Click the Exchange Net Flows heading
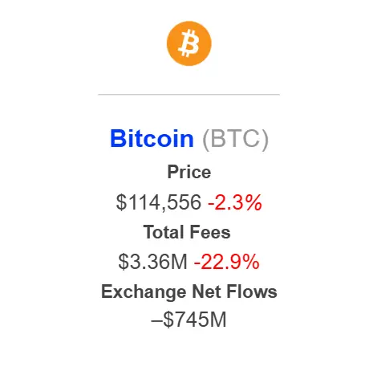The width and height of the screenshot is (369, 383). tap(189, 291)
